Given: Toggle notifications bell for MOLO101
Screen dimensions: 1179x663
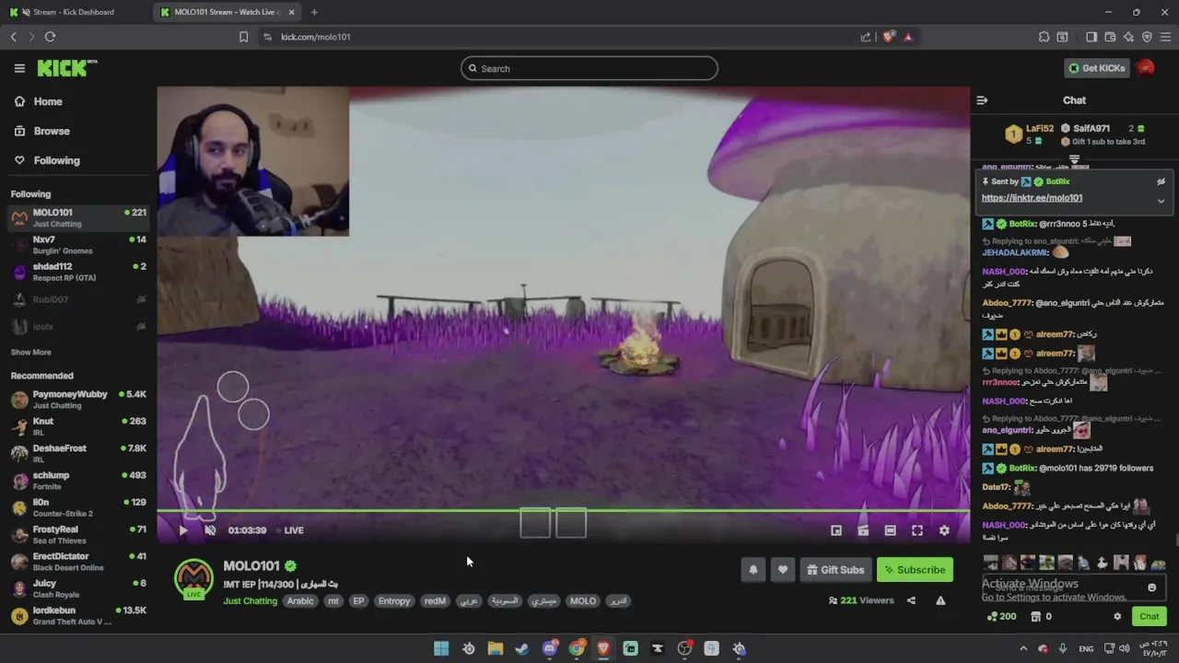Looking at the screenshot, I should tap(753, 570).
